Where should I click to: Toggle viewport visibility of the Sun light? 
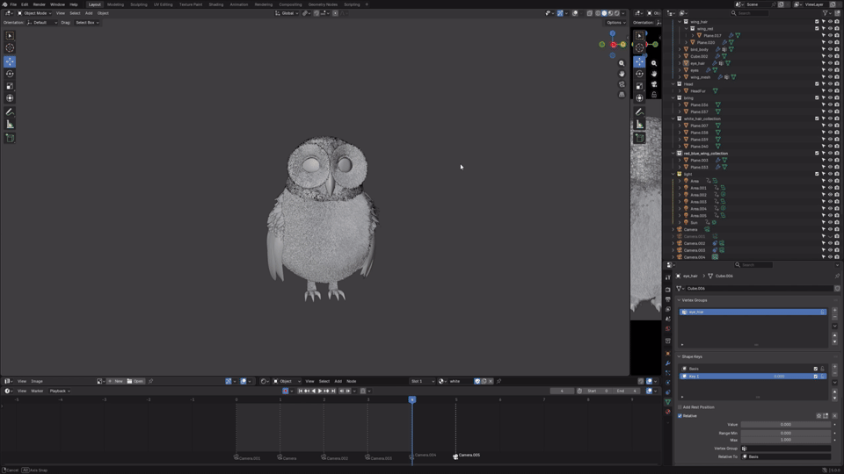point(830,222)
